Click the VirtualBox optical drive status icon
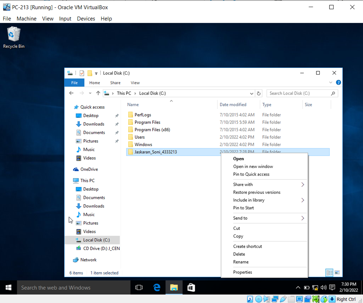The width and height of the screenshot is (363, 303). pos(258,299)
